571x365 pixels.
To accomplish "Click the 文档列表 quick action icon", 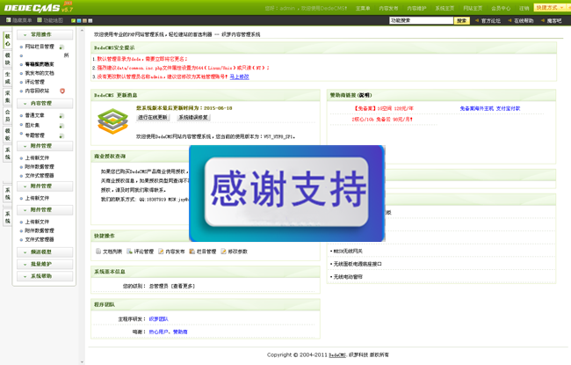I will coord(98,252).
